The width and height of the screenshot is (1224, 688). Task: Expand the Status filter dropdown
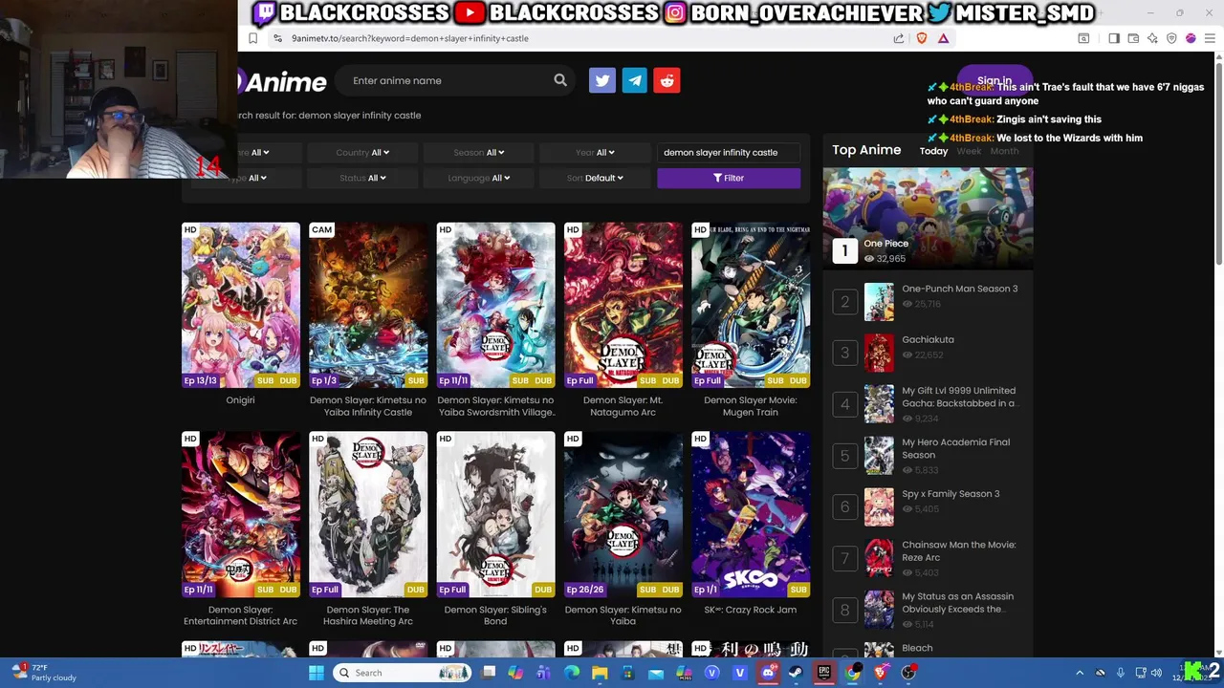click(x=362, y=178)
